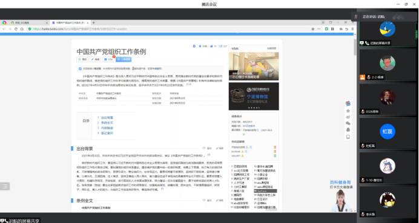419x223 pixels.
Task: Click the tablet icon in the floating sidebar
Action: click(x=348, y=137)
